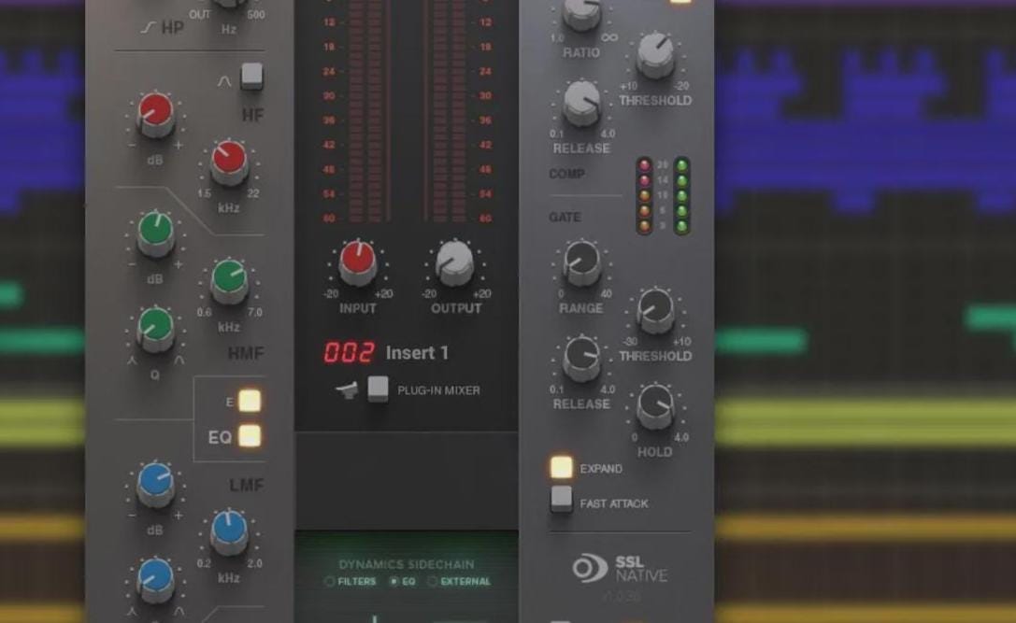Click the OUTPUT gain knob

coord(455,262)
